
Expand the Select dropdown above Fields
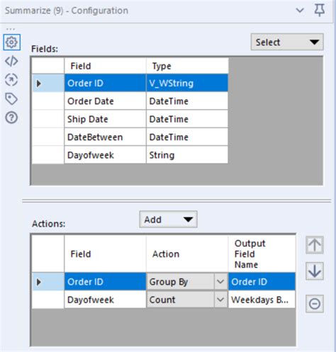tap(287, 42)
